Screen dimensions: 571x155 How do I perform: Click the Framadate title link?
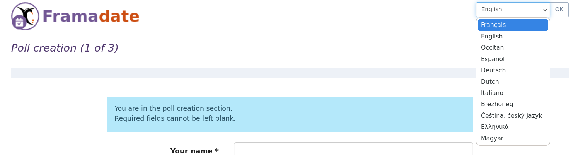91,17
